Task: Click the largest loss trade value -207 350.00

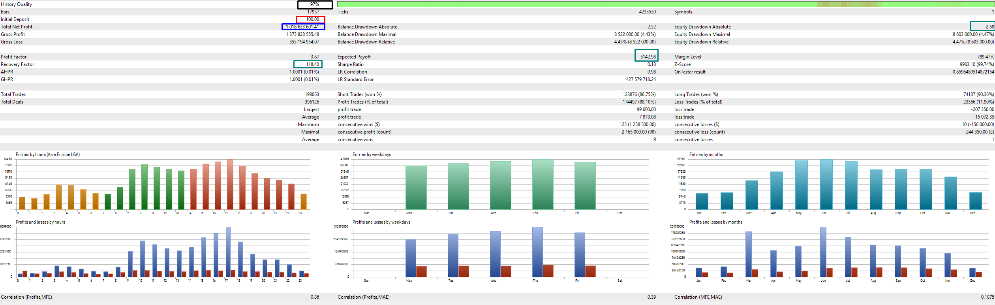Action: (982, 109)
